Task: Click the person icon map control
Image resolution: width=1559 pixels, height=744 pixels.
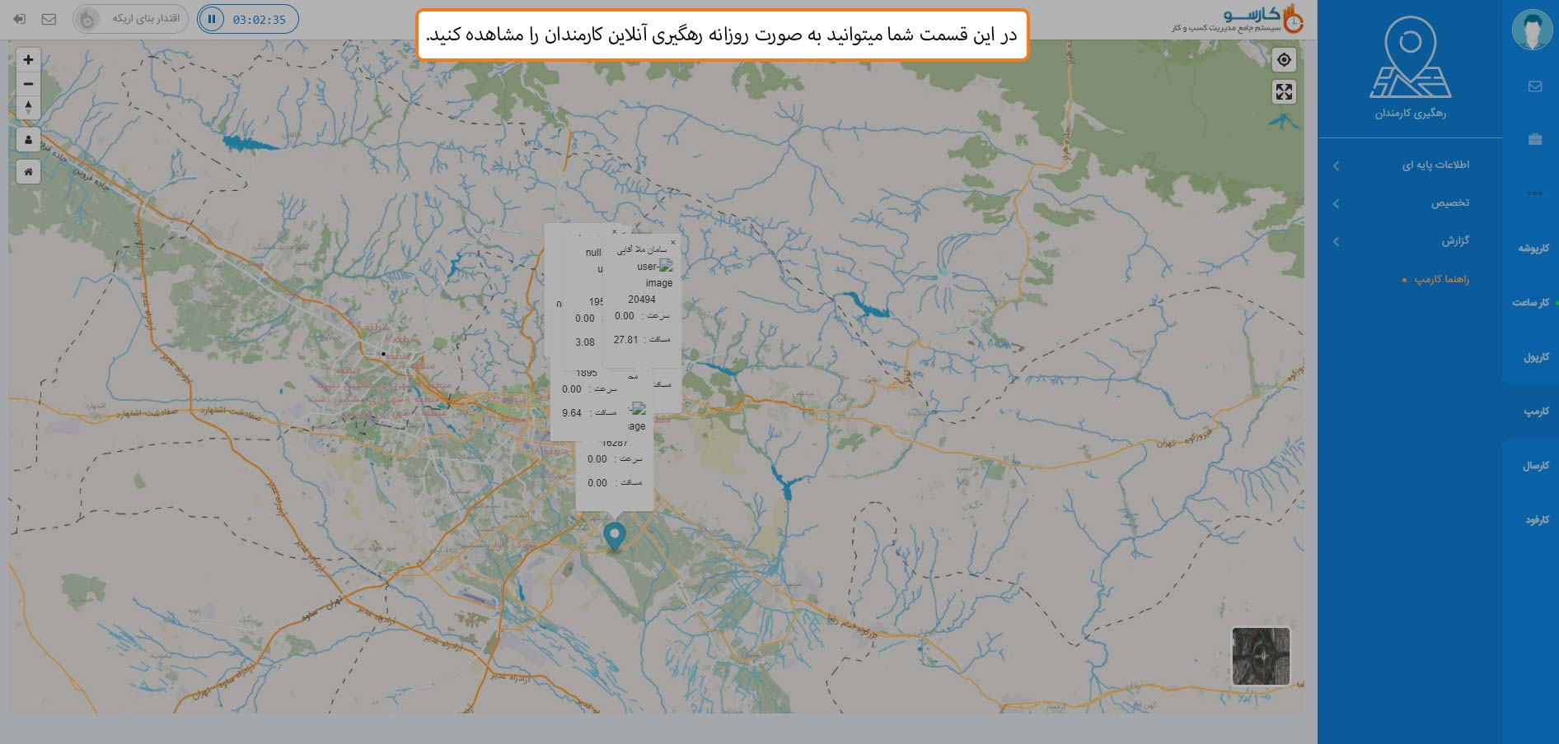Action: coord(28,140)
